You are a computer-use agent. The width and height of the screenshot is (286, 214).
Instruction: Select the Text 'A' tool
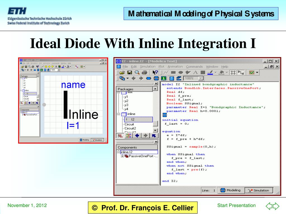pos(196,73)
